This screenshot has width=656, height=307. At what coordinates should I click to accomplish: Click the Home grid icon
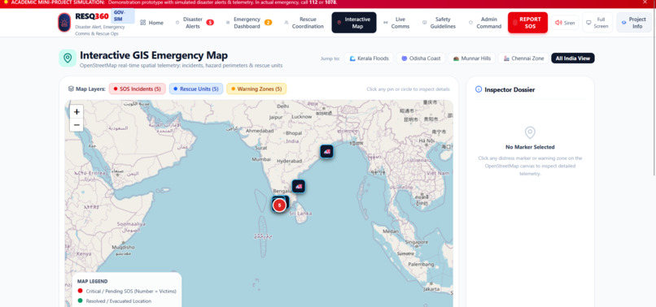[143, 23]
